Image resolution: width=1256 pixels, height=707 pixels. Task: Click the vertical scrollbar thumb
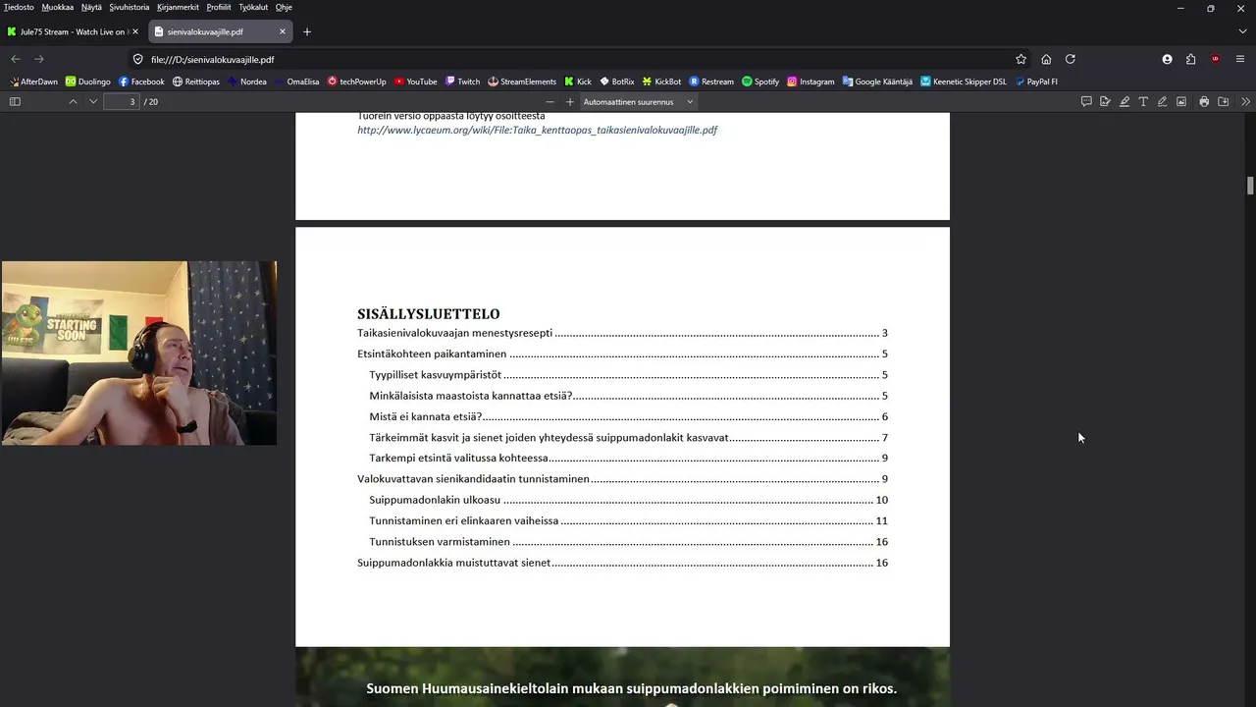[1250, 186]
